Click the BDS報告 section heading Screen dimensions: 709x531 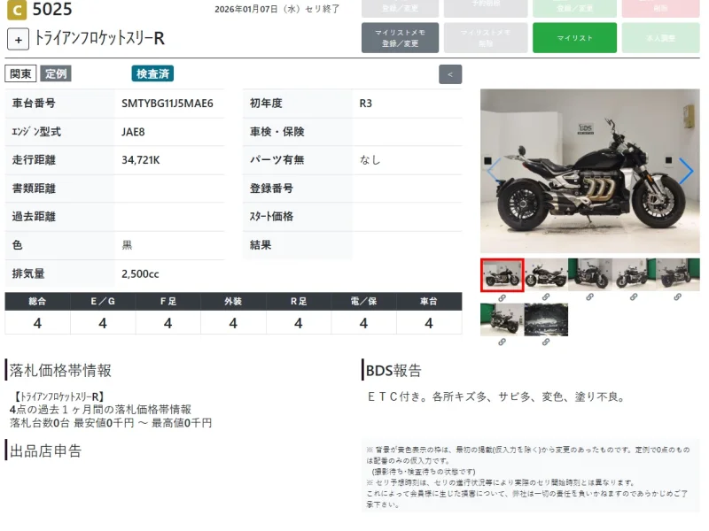pyautogui.click(x=393, y=370)
